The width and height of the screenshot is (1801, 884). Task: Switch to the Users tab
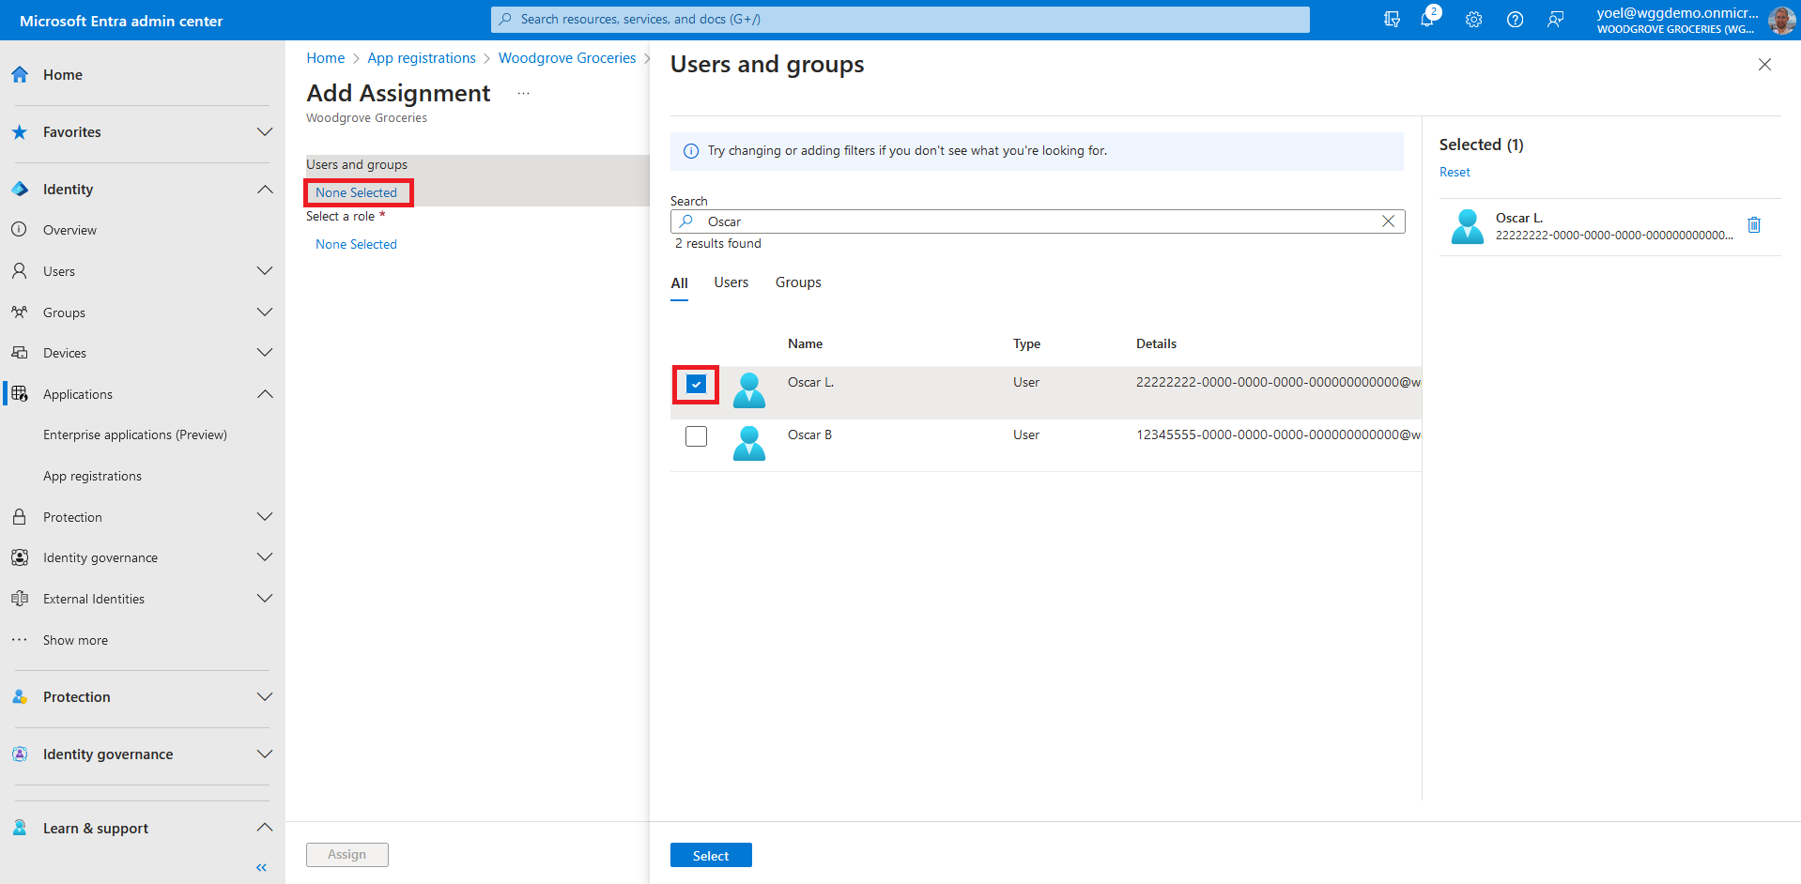[x=731, y=282]
